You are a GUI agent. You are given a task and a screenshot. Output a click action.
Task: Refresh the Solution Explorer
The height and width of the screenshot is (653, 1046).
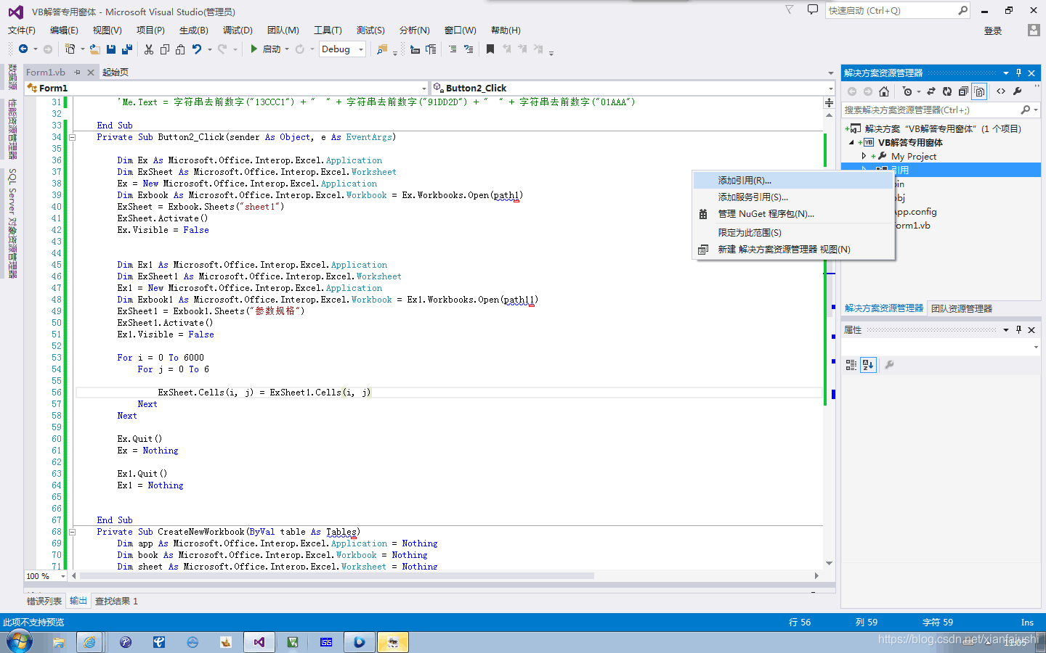[x=947, y=91]
